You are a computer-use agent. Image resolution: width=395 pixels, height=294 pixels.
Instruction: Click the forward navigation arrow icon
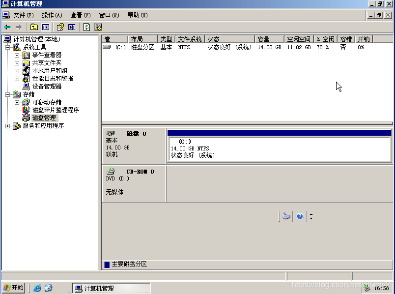(x=19, y=27)
